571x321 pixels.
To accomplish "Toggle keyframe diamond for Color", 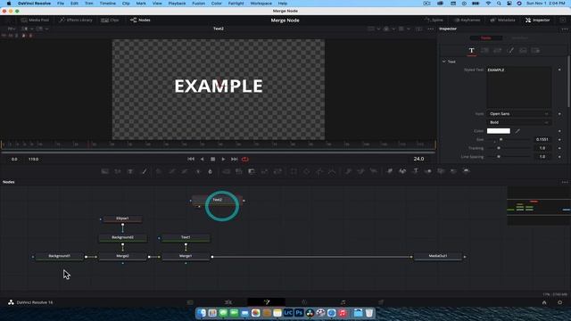I will (559, 131).
